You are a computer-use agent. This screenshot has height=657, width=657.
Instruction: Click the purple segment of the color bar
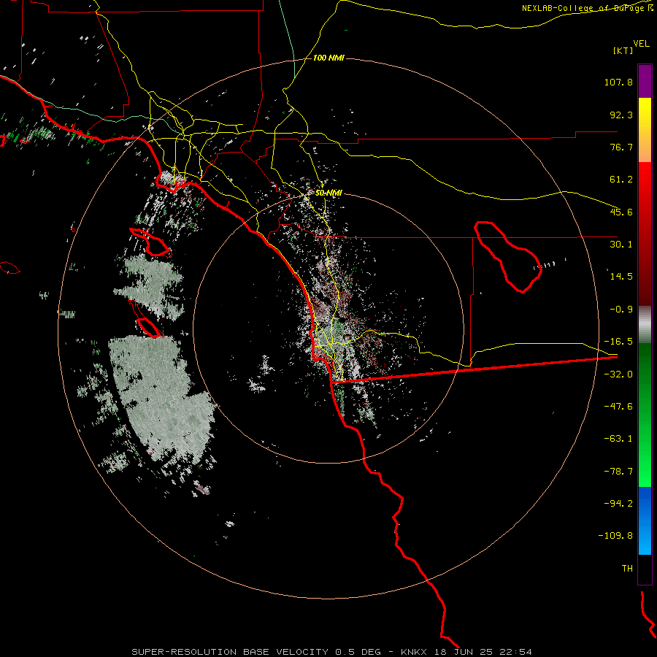coord(645,81)
